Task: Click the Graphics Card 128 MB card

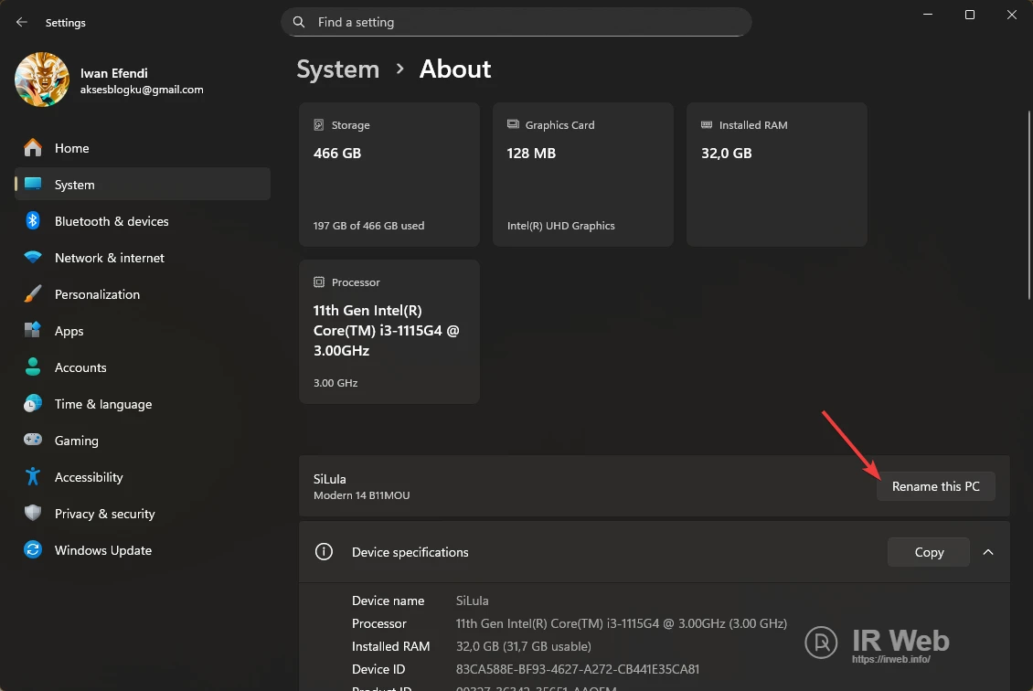Action: tap(583, 175)
